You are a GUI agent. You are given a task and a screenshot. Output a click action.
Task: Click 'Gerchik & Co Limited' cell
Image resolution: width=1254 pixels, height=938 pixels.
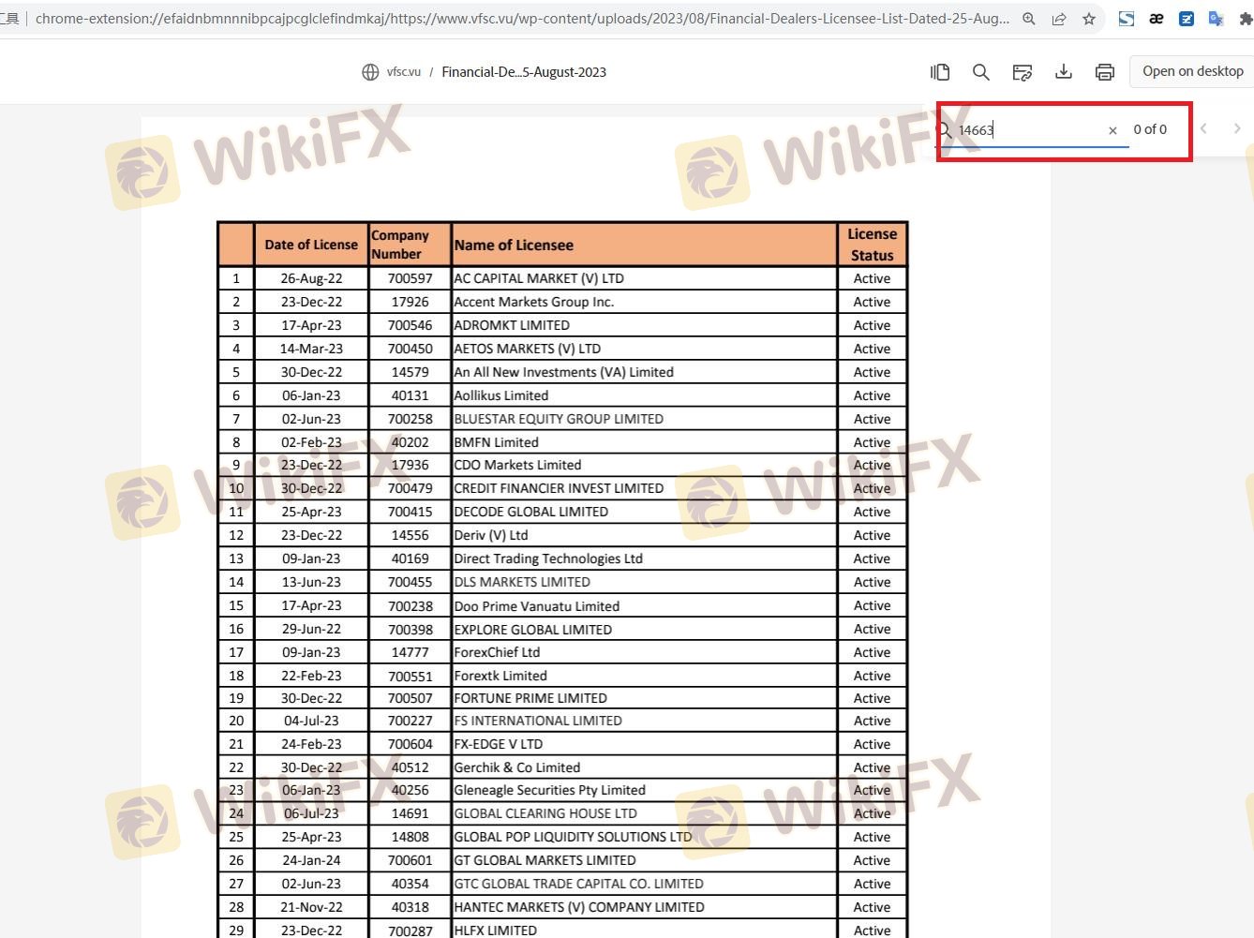pyautogui.click(x=644, y=767)
